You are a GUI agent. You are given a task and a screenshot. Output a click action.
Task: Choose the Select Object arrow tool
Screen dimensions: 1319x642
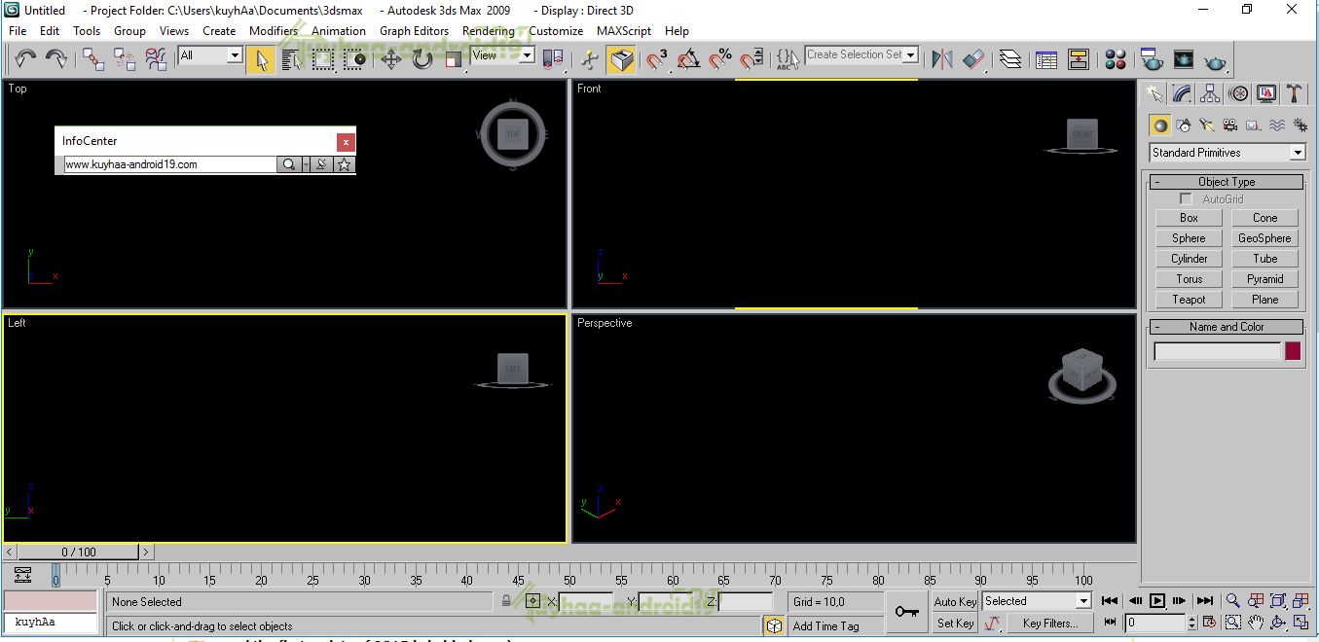[x=260, y=59]
